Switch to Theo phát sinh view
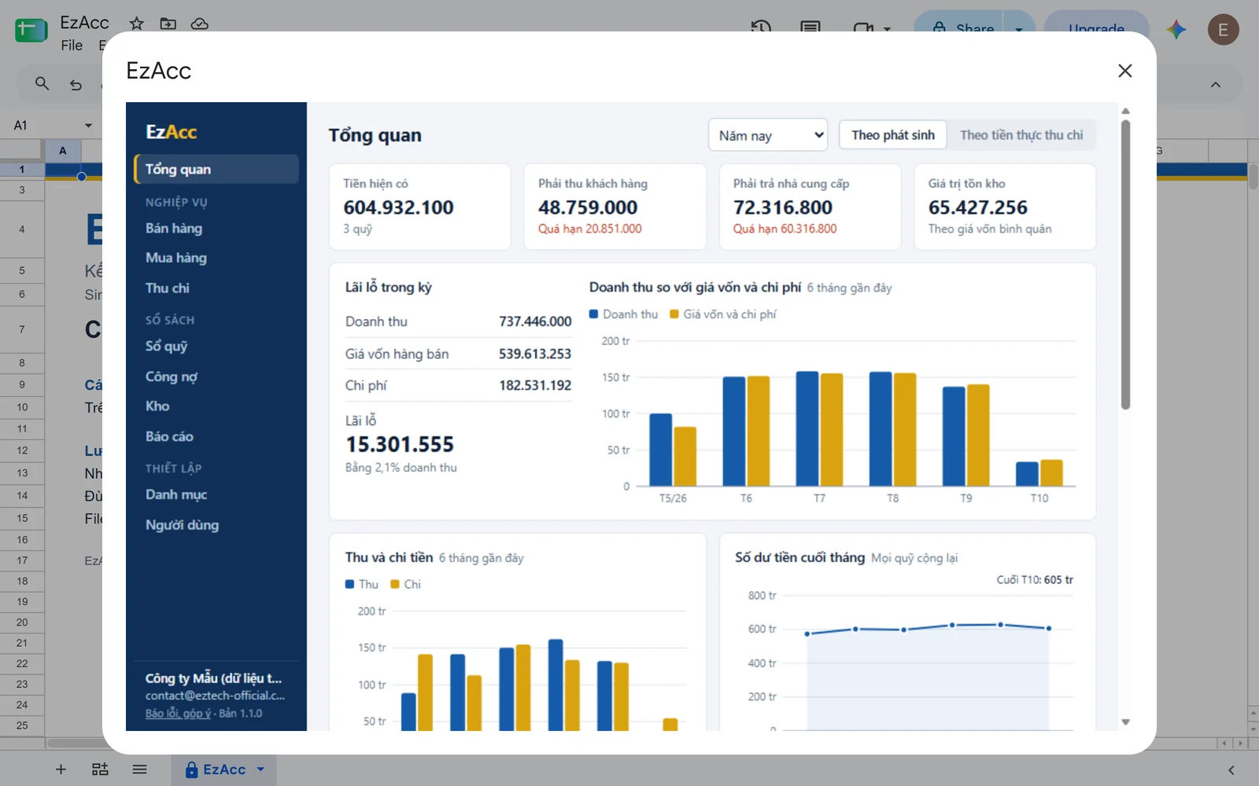 coord(893,135)
